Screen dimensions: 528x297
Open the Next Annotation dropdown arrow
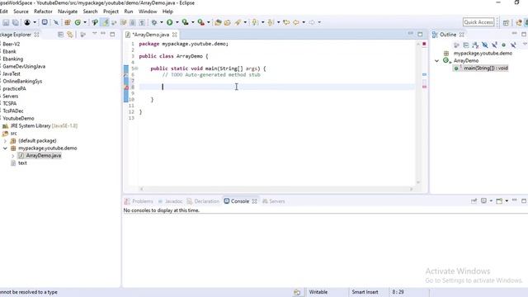(262, 22)
